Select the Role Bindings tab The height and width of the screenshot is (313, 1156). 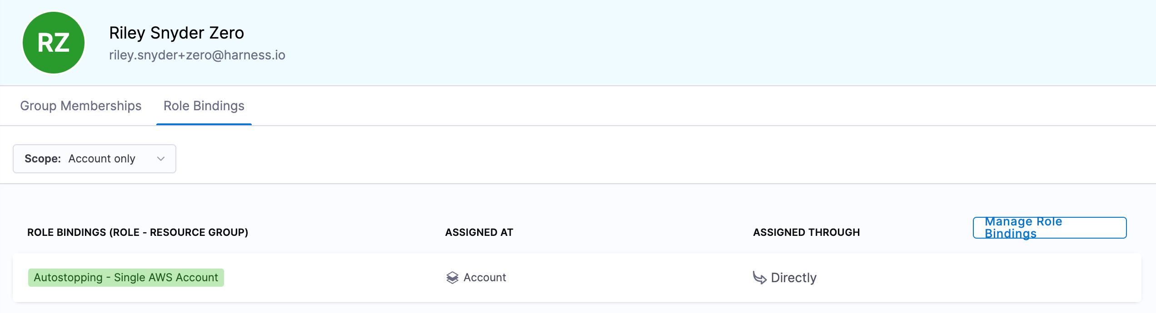pyautogui.click(x=204, y=106)
